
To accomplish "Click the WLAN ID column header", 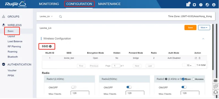I will coord(50,53).
